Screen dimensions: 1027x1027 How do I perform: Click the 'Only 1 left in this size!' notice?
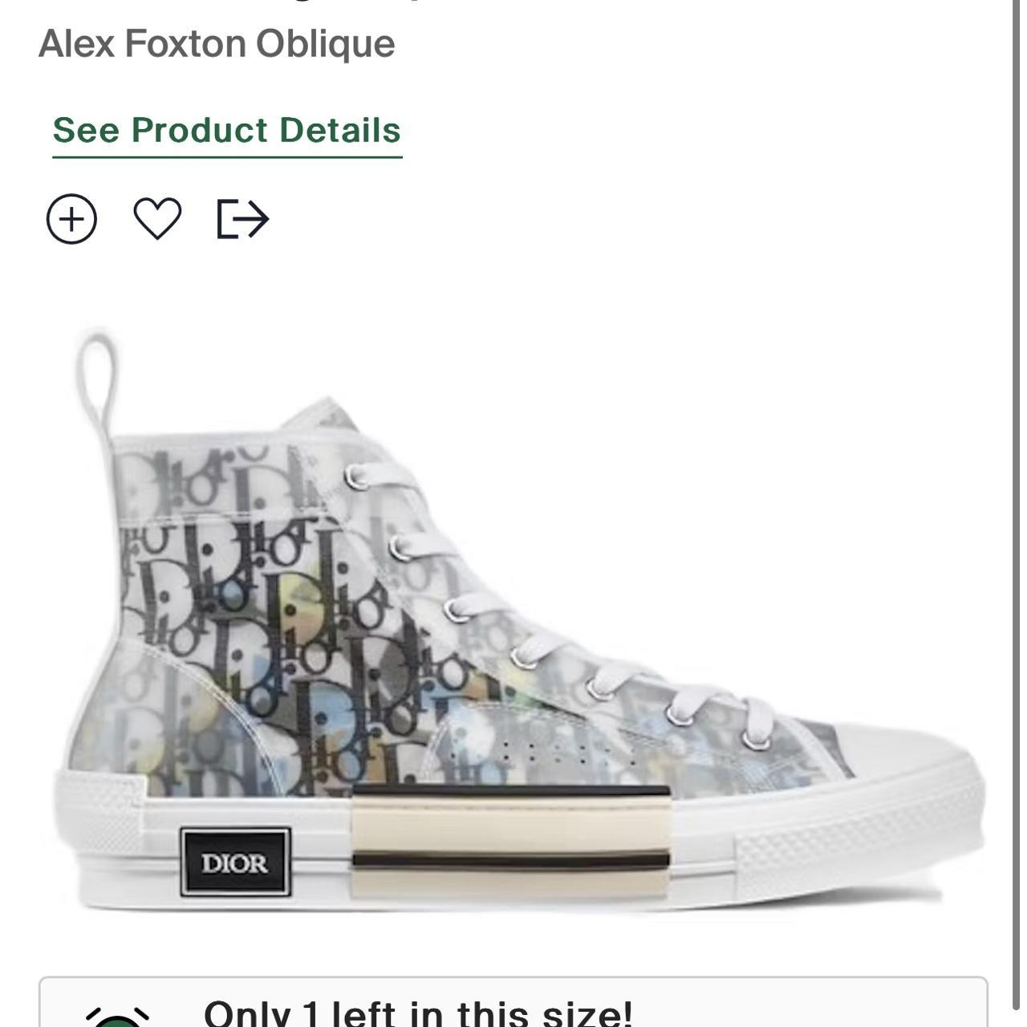417,1013
